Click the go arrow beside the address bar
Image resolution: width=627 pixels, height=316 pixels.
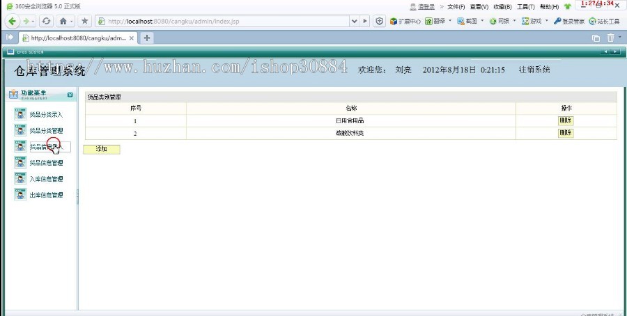pos(365,21)
